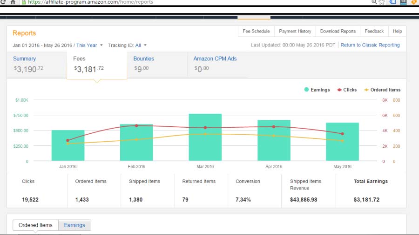Screen dimensions: 419x235
Task: Click the Shipped Items Revenue $43,885.98
Action: pyautogui.click(x=304, y=200)
